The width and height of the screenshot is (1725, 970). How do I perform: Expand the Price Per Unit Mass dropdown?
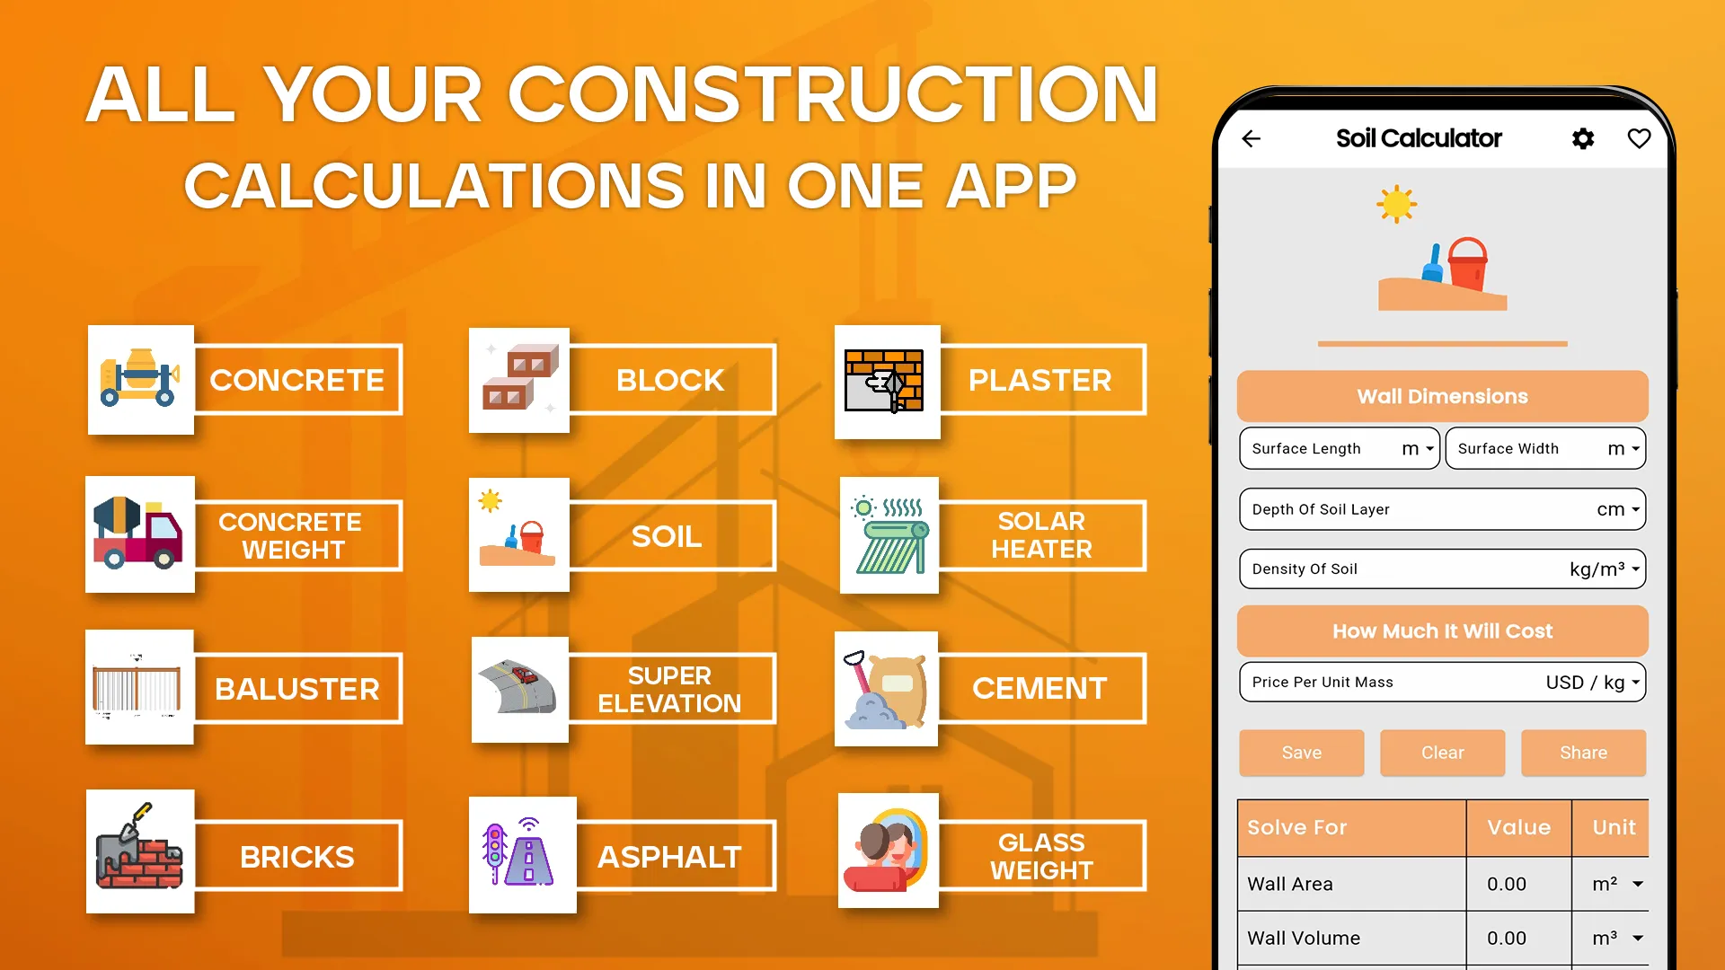coord(1632,681)
